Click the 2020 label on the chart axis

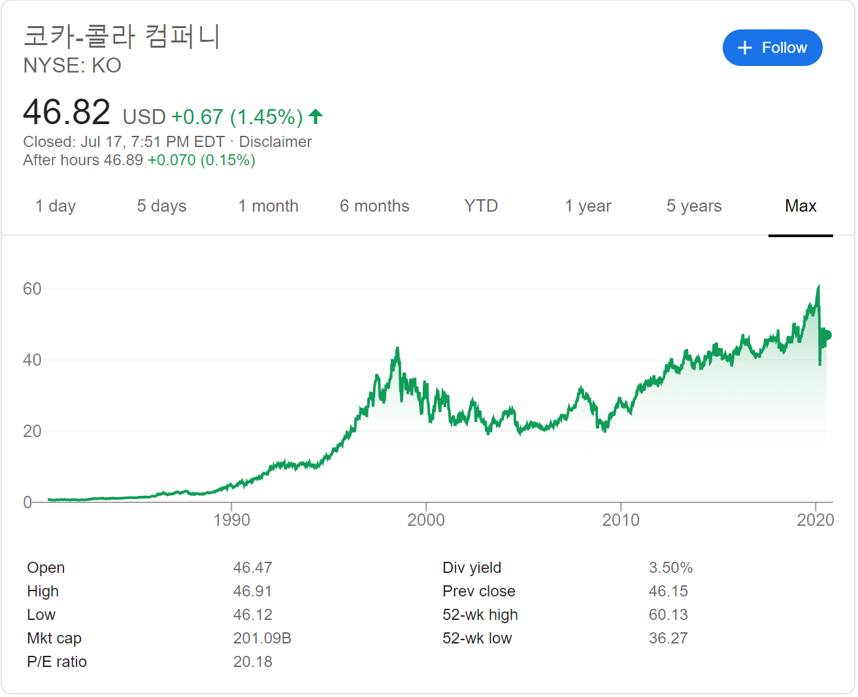click(x=816, y=520)
